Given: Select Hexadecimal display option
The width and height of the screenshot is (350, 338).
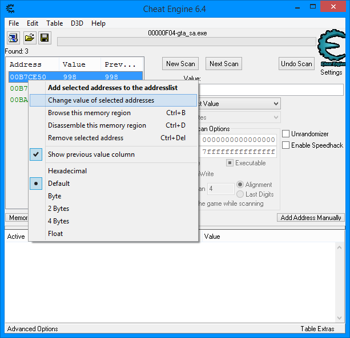Looking at the screenshot, I should (114, 171).
